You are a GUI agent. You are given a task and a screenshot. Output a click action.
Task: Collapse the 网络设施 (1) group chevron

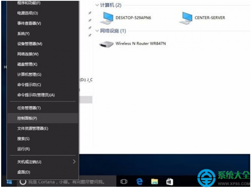[x=97, y=31]
